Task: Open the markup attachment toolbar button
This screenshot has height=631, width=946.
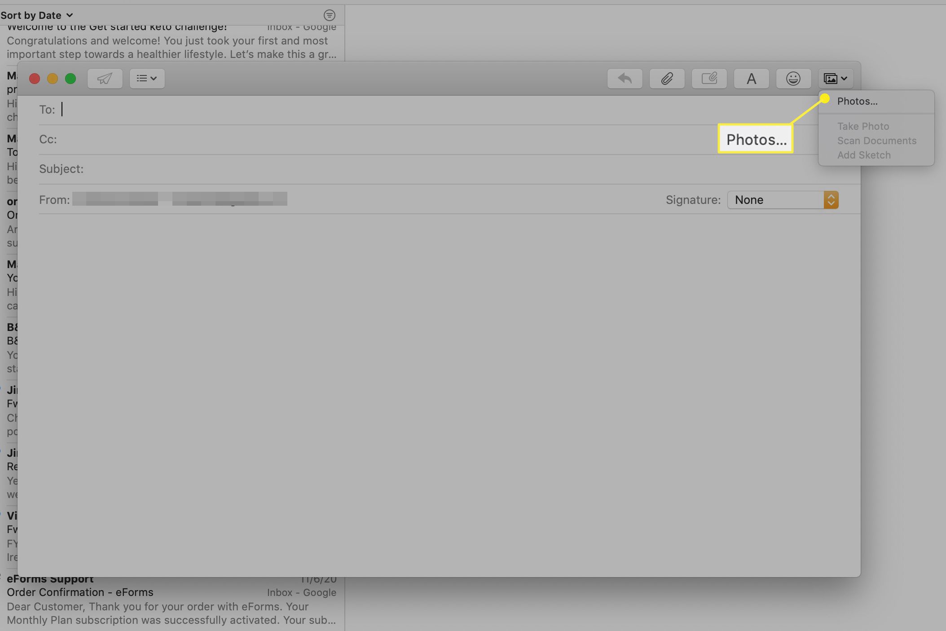Action: pyautogui.click(x=709, y=79)
